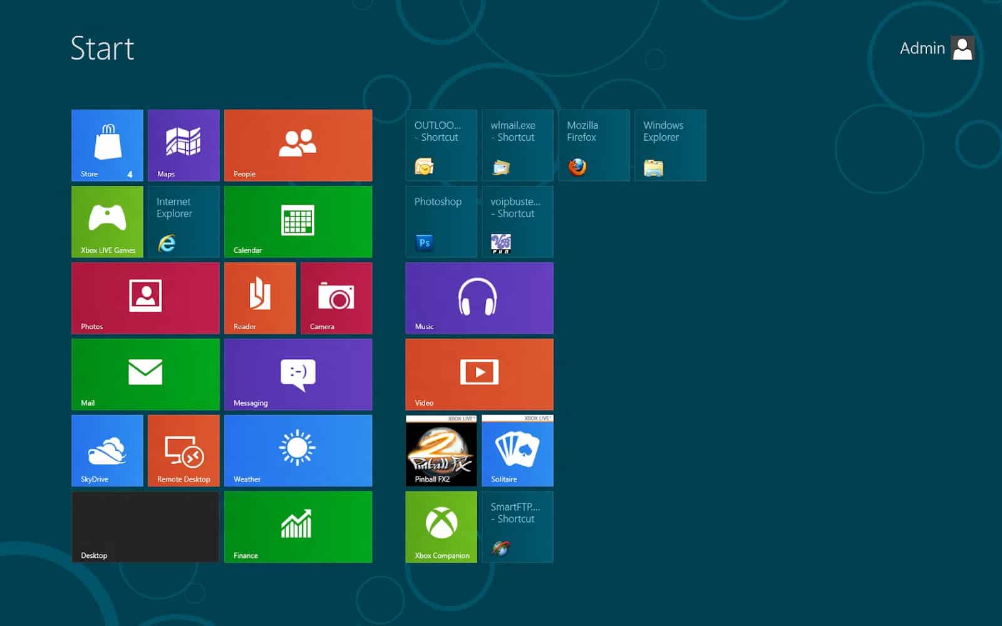Launch Mozilla Firefox shortcut tile

pyautogui.click(x=594, y=145)
